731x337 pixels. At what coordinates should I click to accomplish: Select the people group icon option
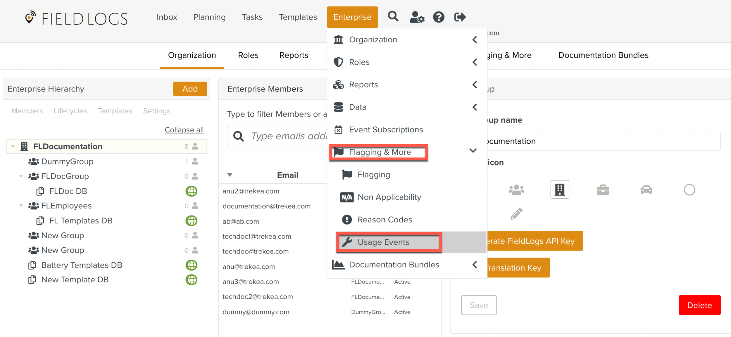tap(516, 190)
